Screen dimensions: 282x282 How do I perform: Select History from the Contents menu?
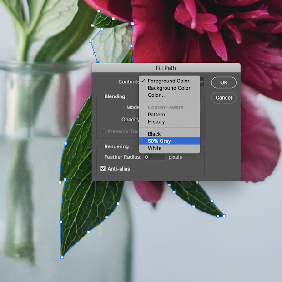(x=156, y=122)
